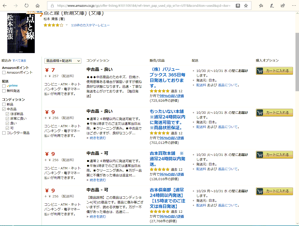The image size is (299, 226).
Task: Add the ¥7 バリューブックス offer to cart
Action: tap(274, 71)
